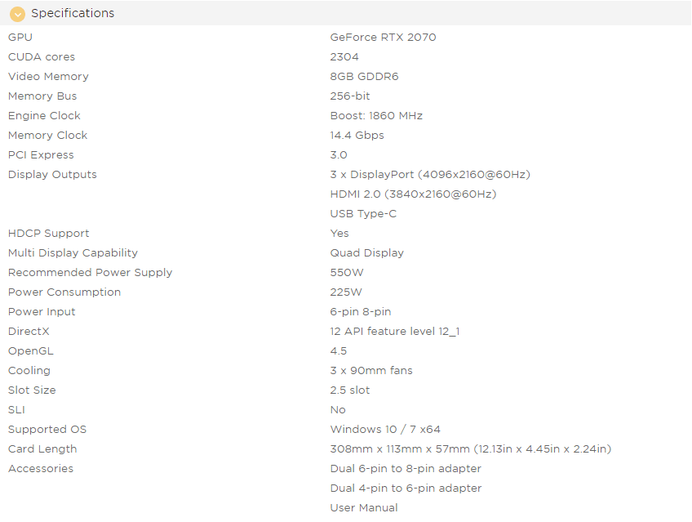Click the PCI Express label
The height and width of the screenshot is (522, 692).
click(x=41, y=155)
